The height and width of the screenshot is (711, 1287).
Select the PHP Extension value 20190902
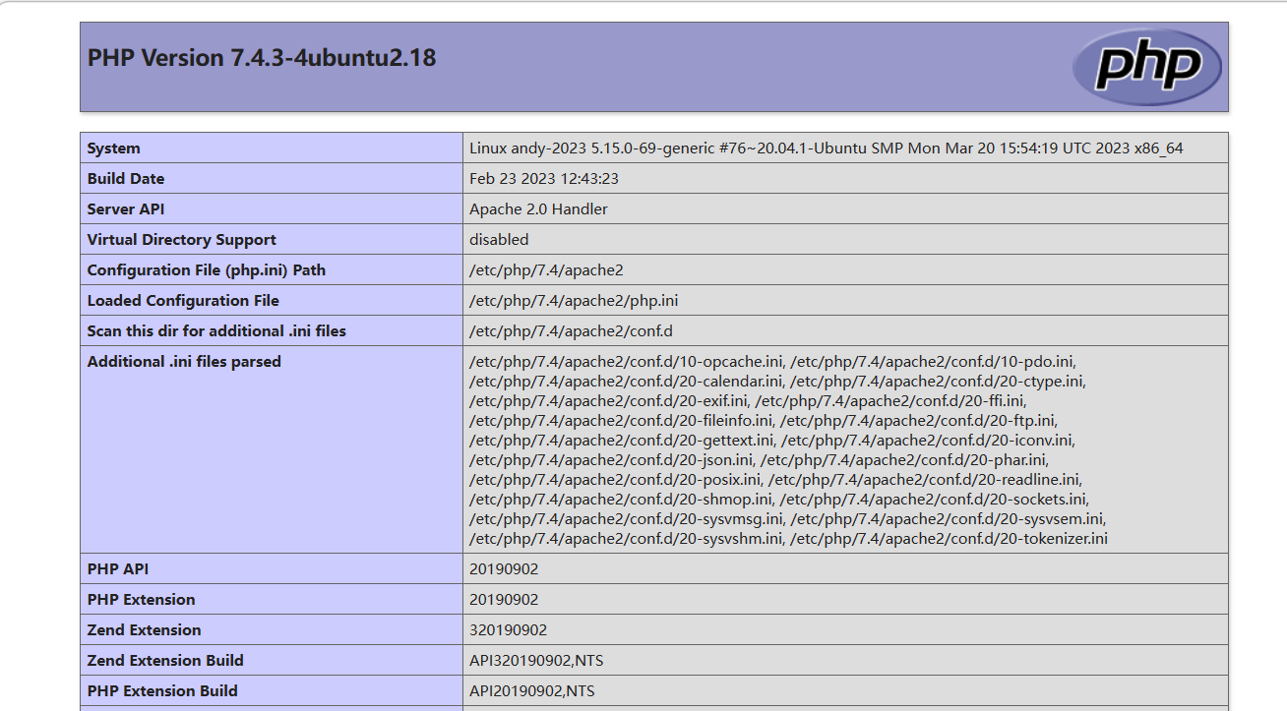pyautogui.click(x=504, y=600)
